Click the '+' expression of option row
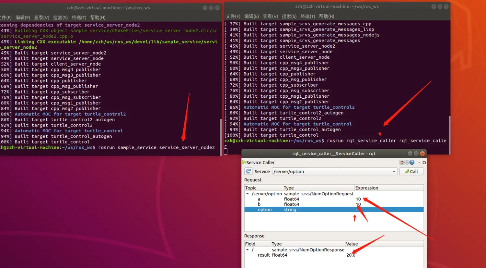Screen dimensions: 486x268 [x=357, y=210]
